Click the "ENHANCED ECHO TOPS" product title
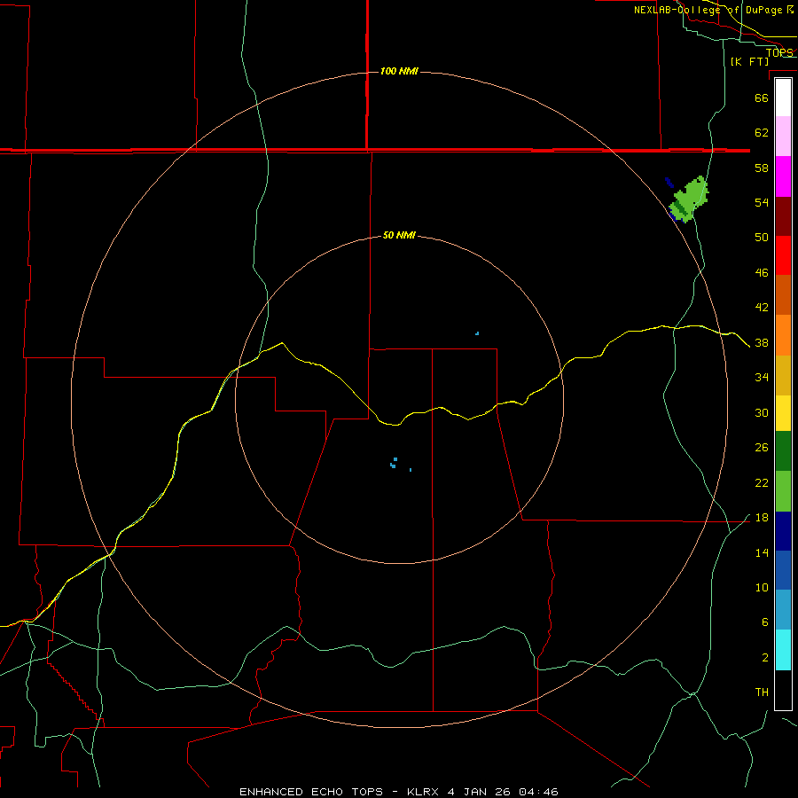 click(x=311, y=792)
